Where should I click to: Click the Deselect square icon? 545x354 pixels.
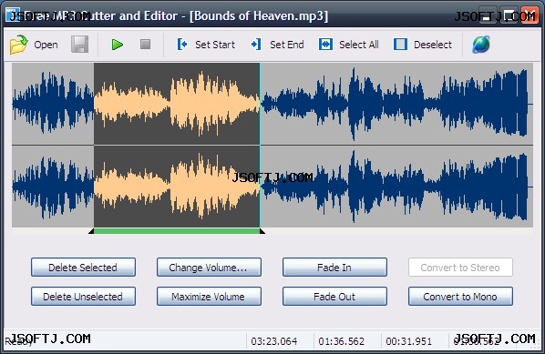tap(400, 45)
